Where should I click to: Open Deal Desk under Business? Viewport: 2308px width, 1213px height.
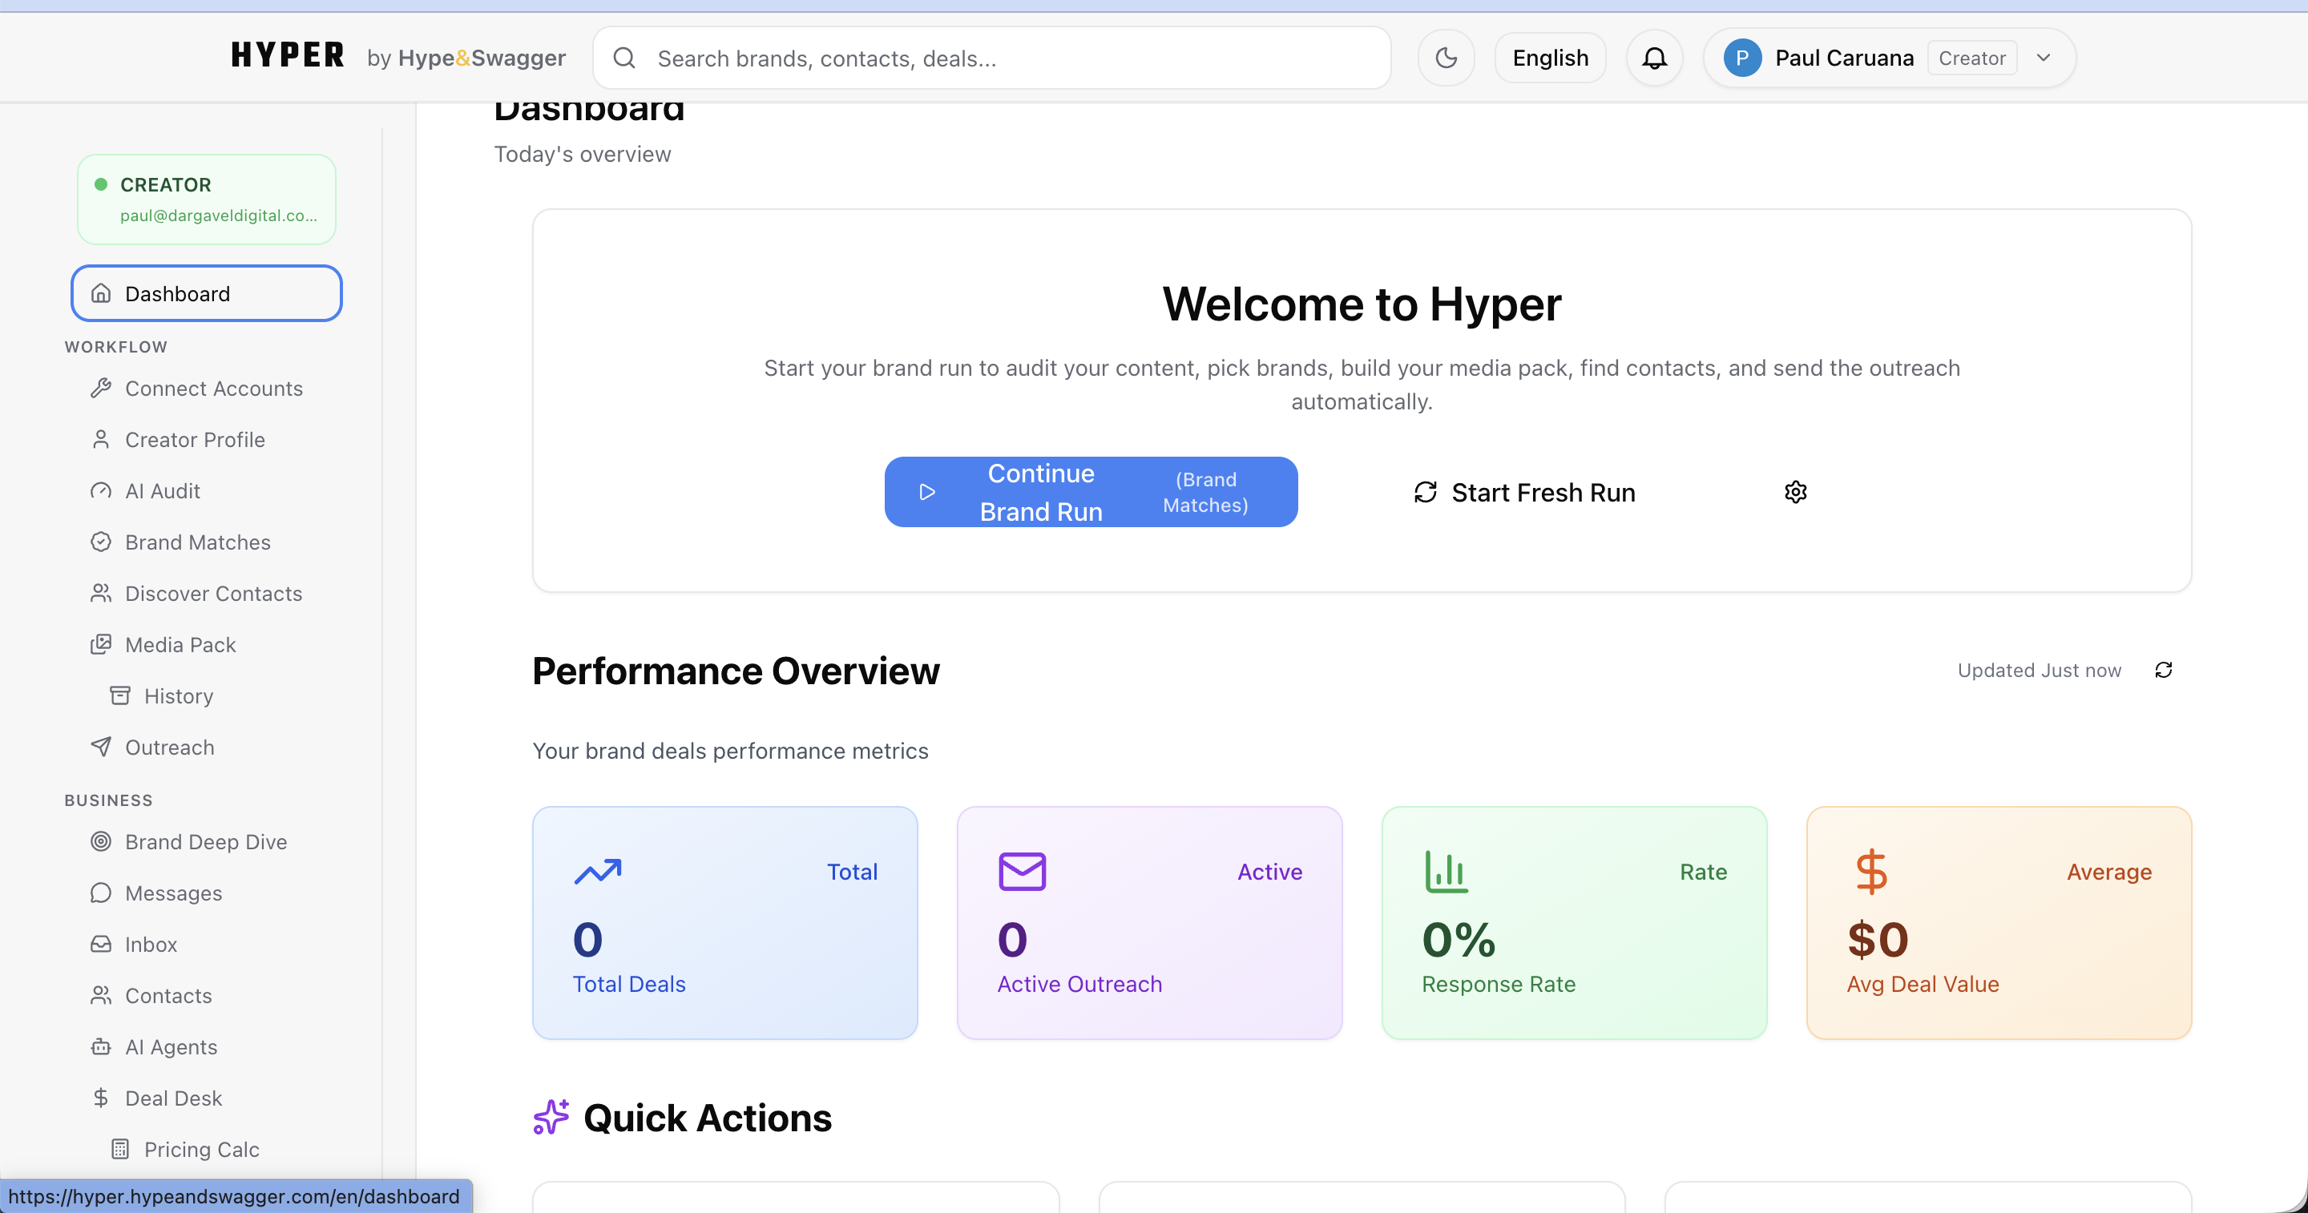click(174, 1098)
